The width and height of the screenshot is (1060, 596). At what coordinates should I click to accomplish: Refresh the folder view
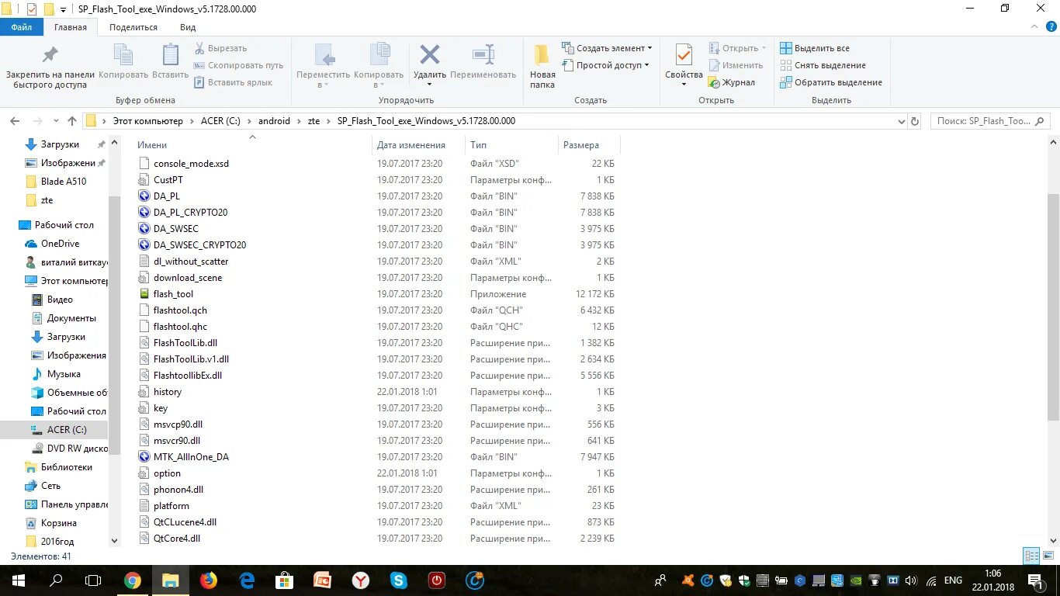coord(915,121)
